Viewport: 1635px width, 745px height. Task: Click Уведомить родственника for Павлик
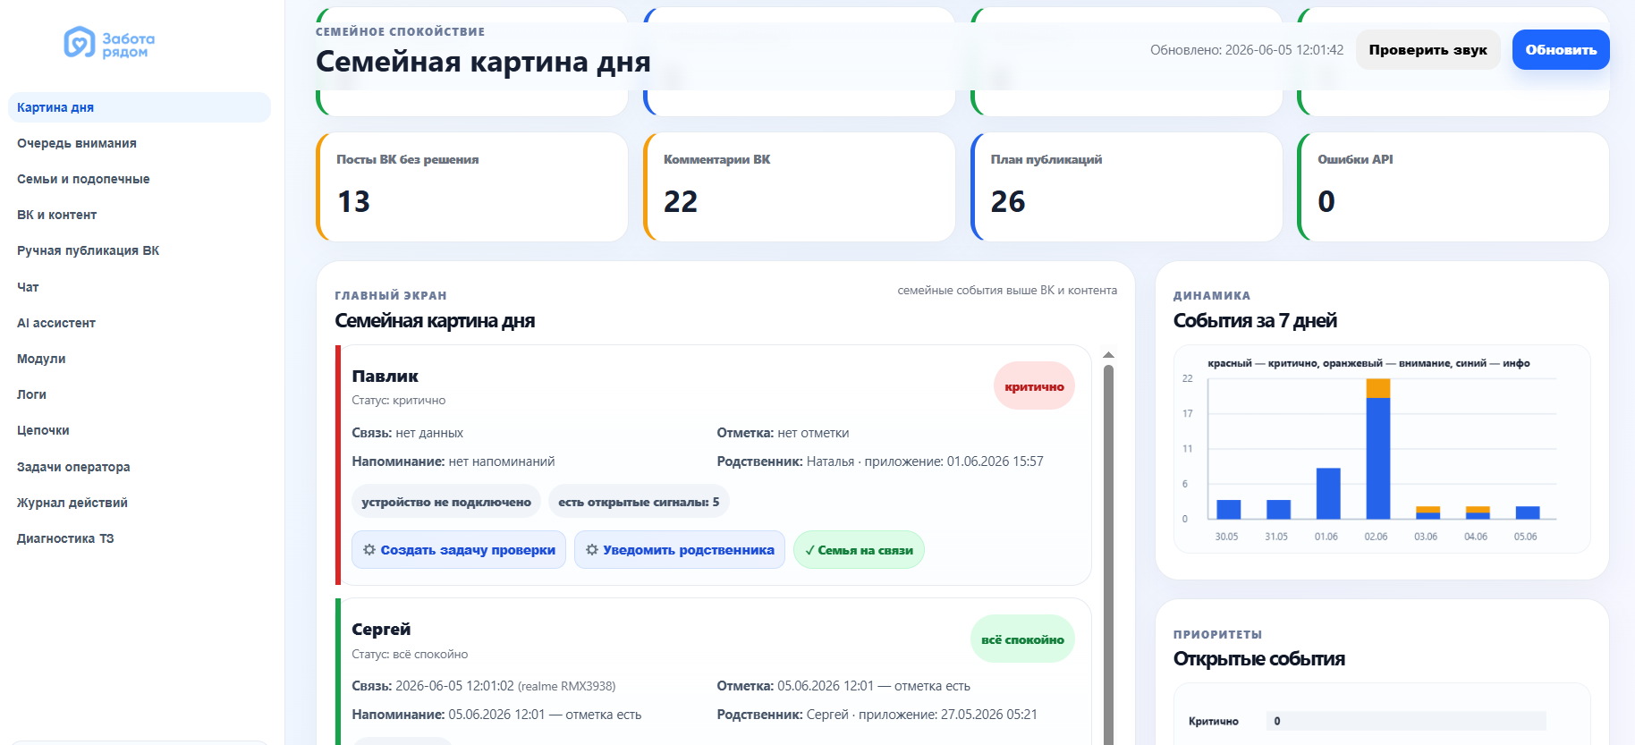[680, 550]
